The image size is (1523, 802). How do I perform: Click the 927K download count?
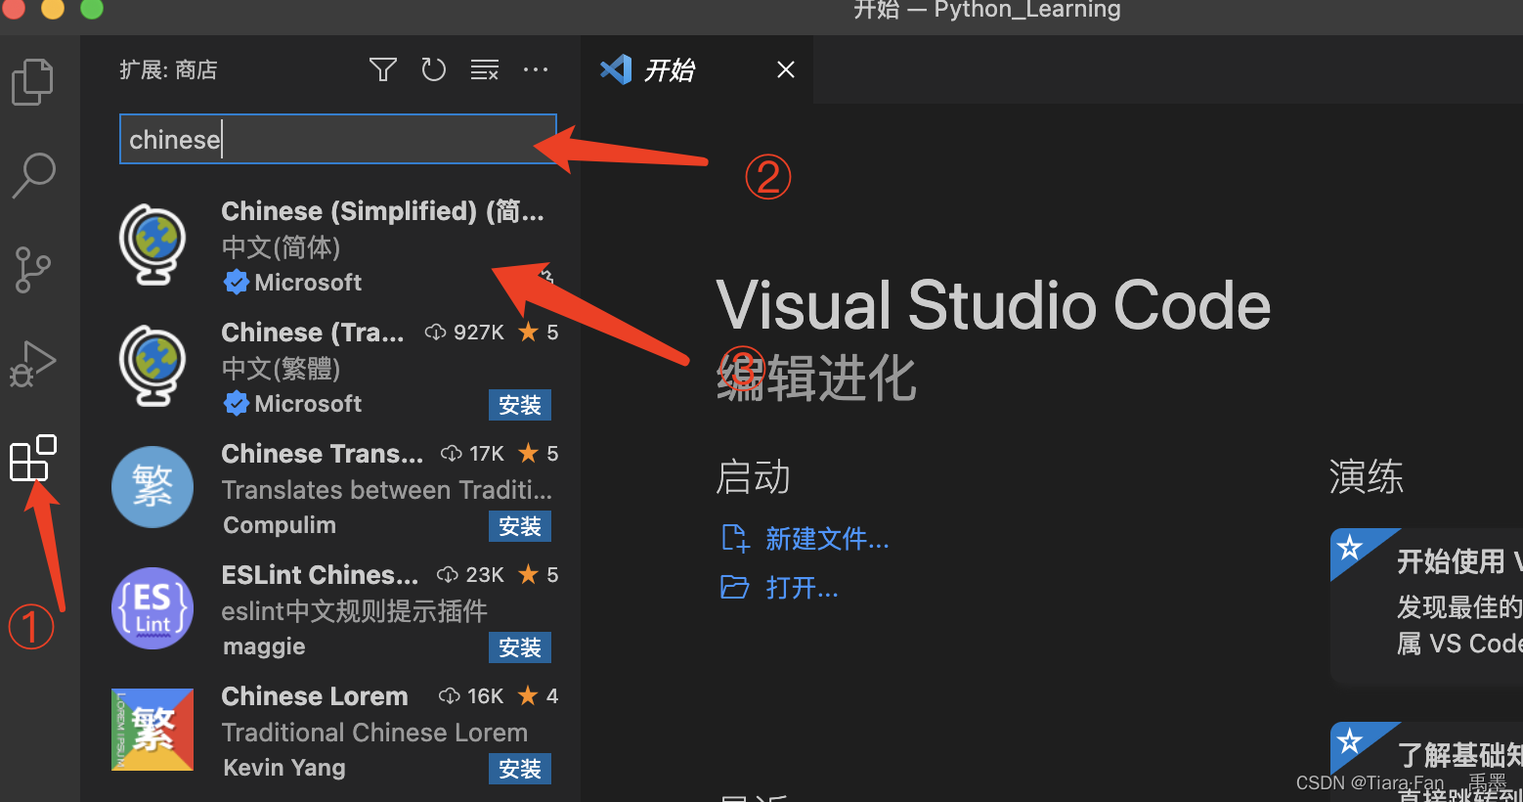tap(479, 333)
